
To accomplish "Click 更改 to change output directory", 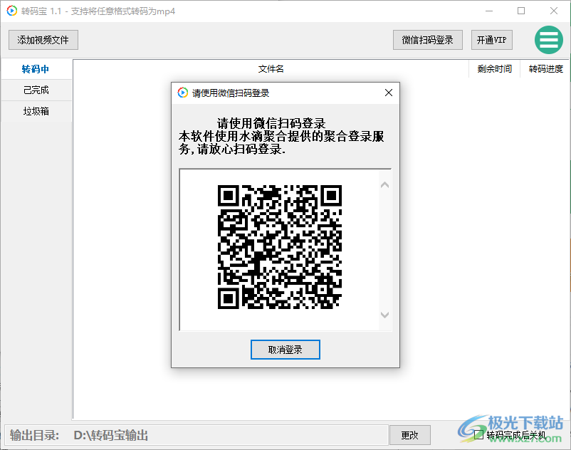I will [409, 435].
